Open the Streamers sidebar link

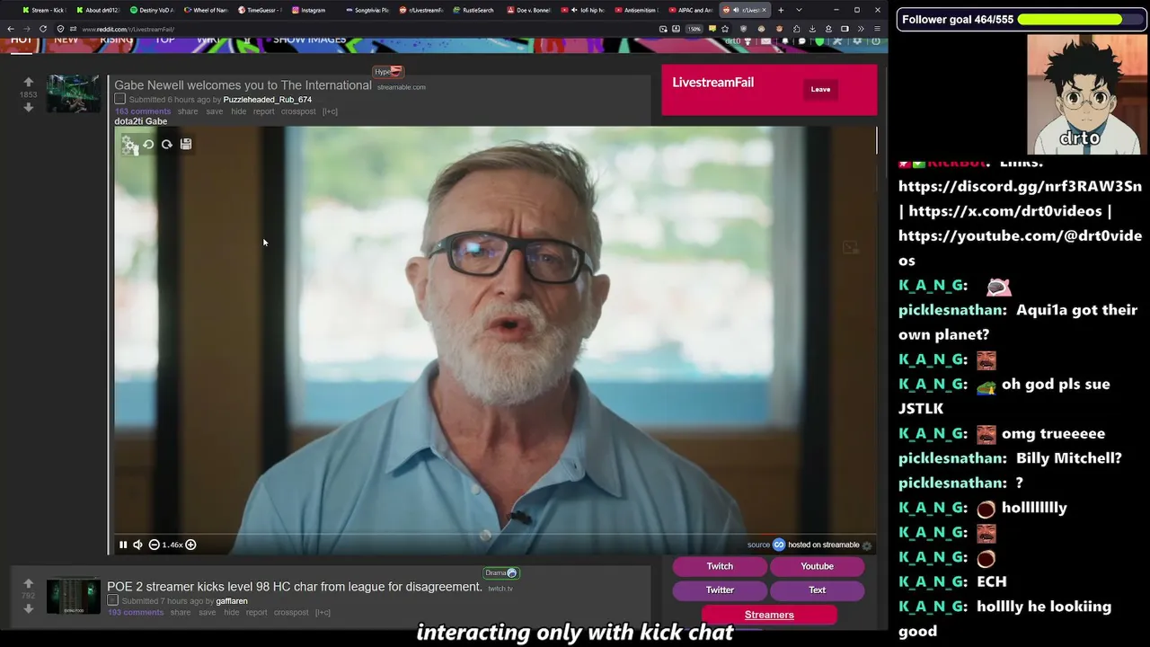[769, 615]
